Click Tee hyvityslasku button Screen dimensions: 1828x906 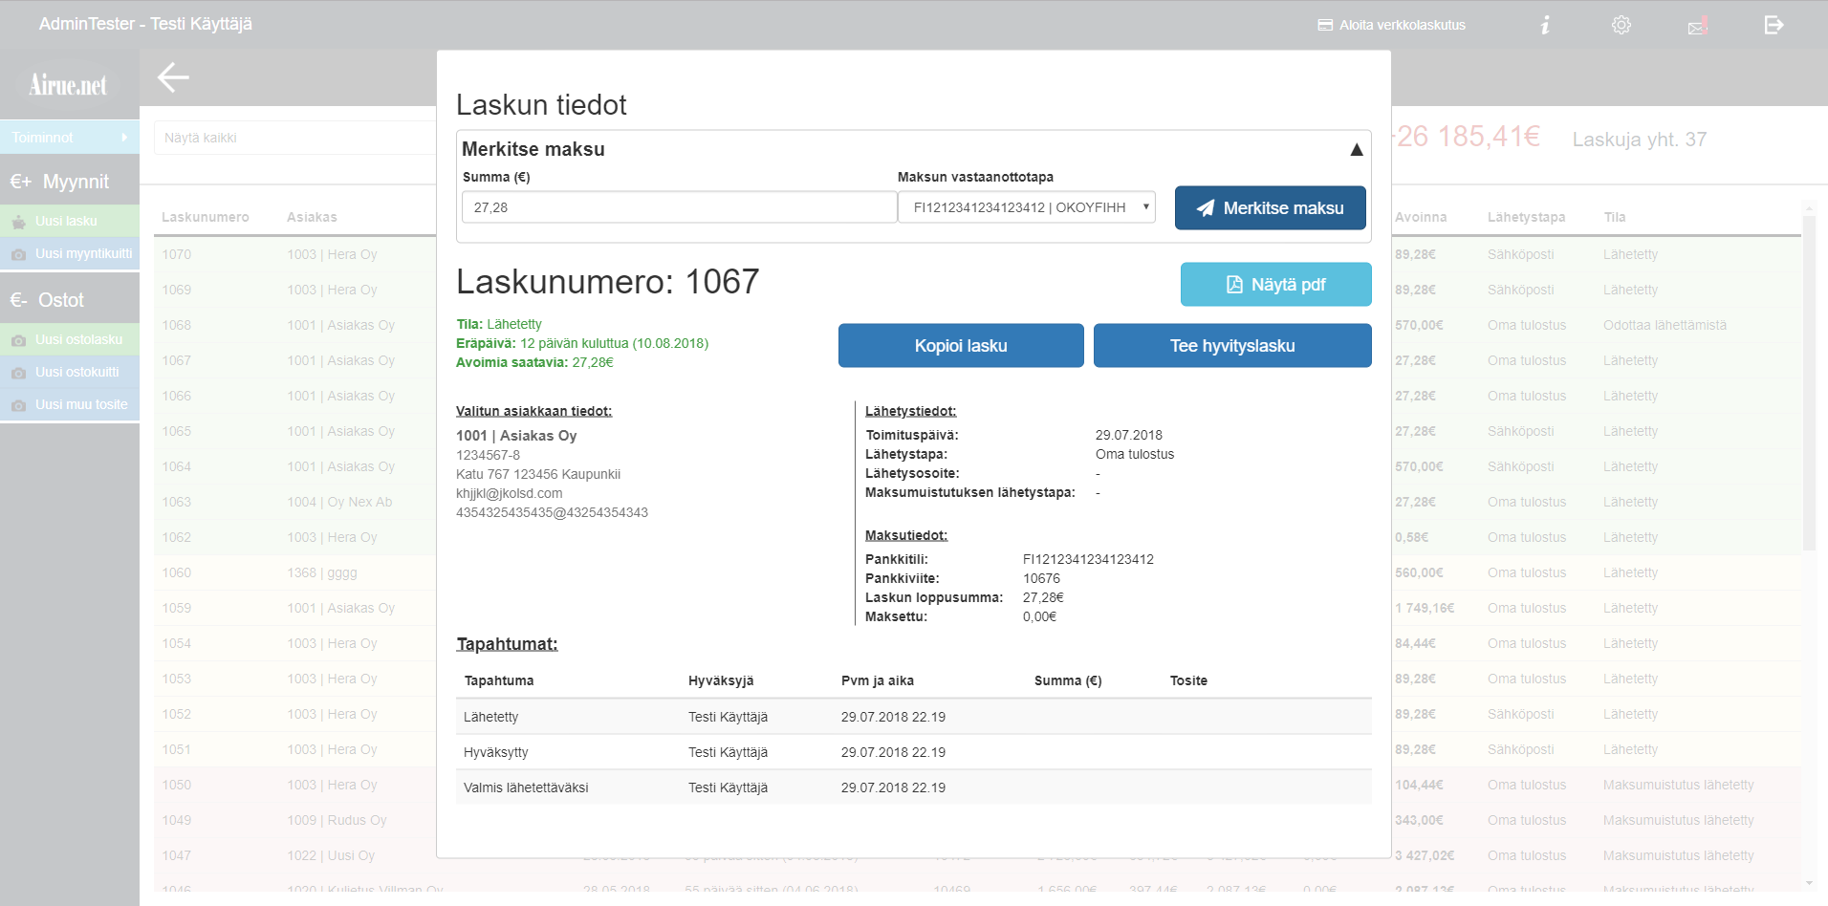point(1231,346)
